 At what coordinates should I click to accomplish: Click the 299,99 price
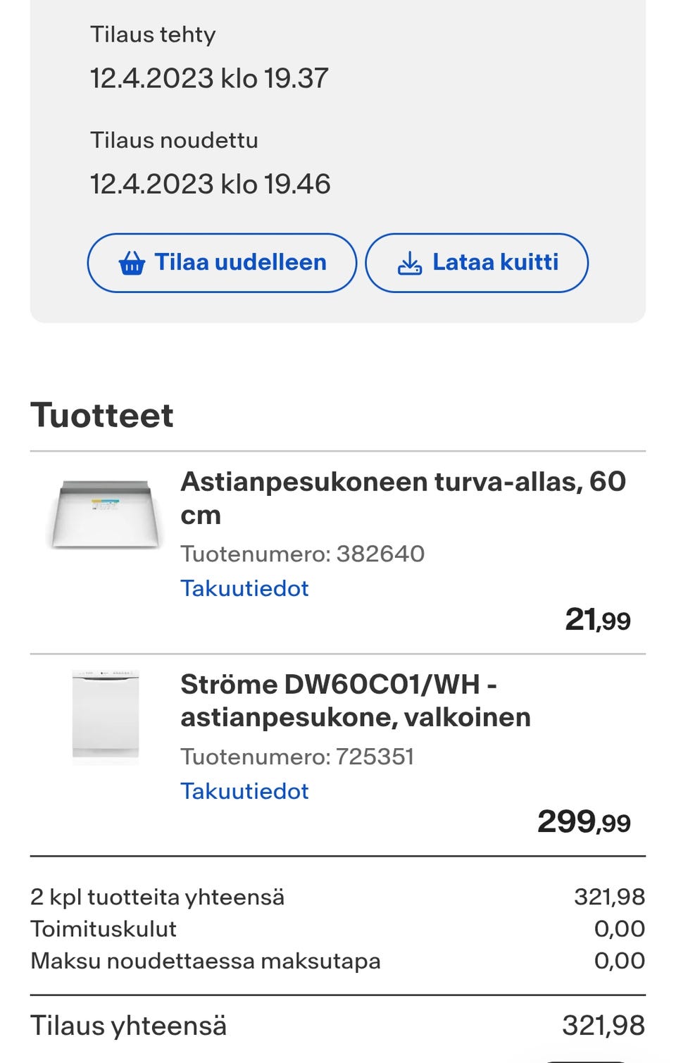(x=584, y=822)
